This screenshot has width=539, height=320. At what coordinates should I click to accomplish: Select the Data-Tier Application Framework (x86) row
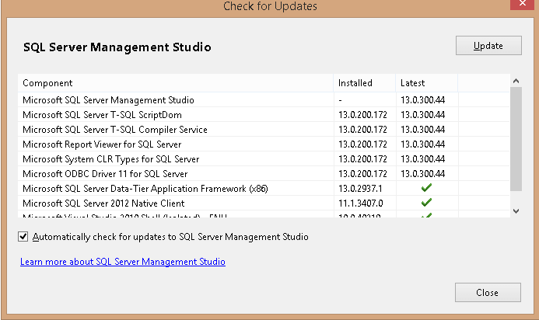[264, 189]
